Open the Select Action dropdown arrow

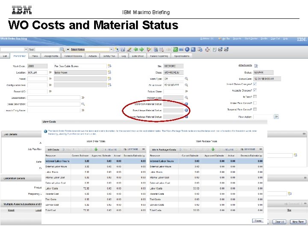tap(111, 50)
